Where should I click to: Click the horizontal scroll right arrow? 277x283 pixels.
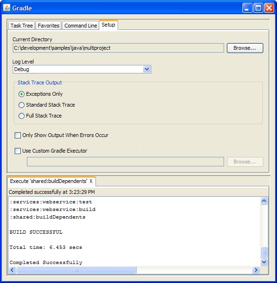click(x=256, y=270)
